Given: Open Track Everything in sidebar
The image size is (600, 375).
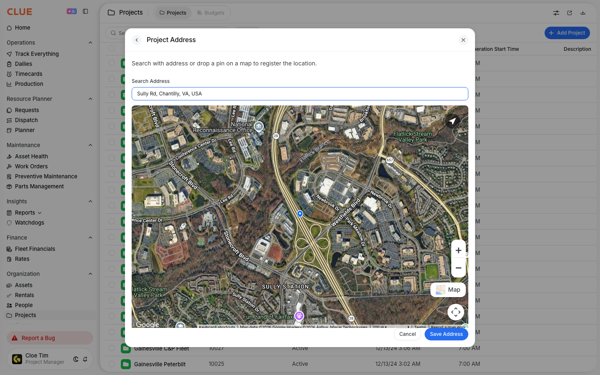Looking at the screenshot, I should tap(37, 54).
